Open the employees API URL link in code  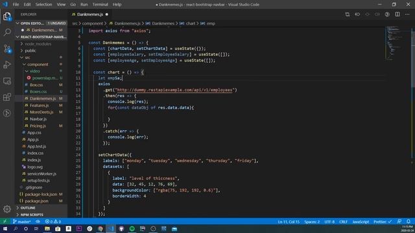click(x=174, y=90)
